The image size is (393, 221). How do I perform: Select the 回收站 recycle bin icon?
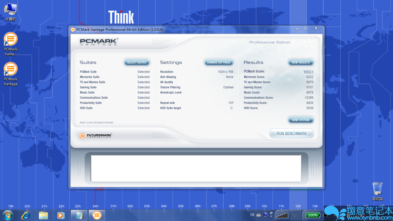coord(377,191)
